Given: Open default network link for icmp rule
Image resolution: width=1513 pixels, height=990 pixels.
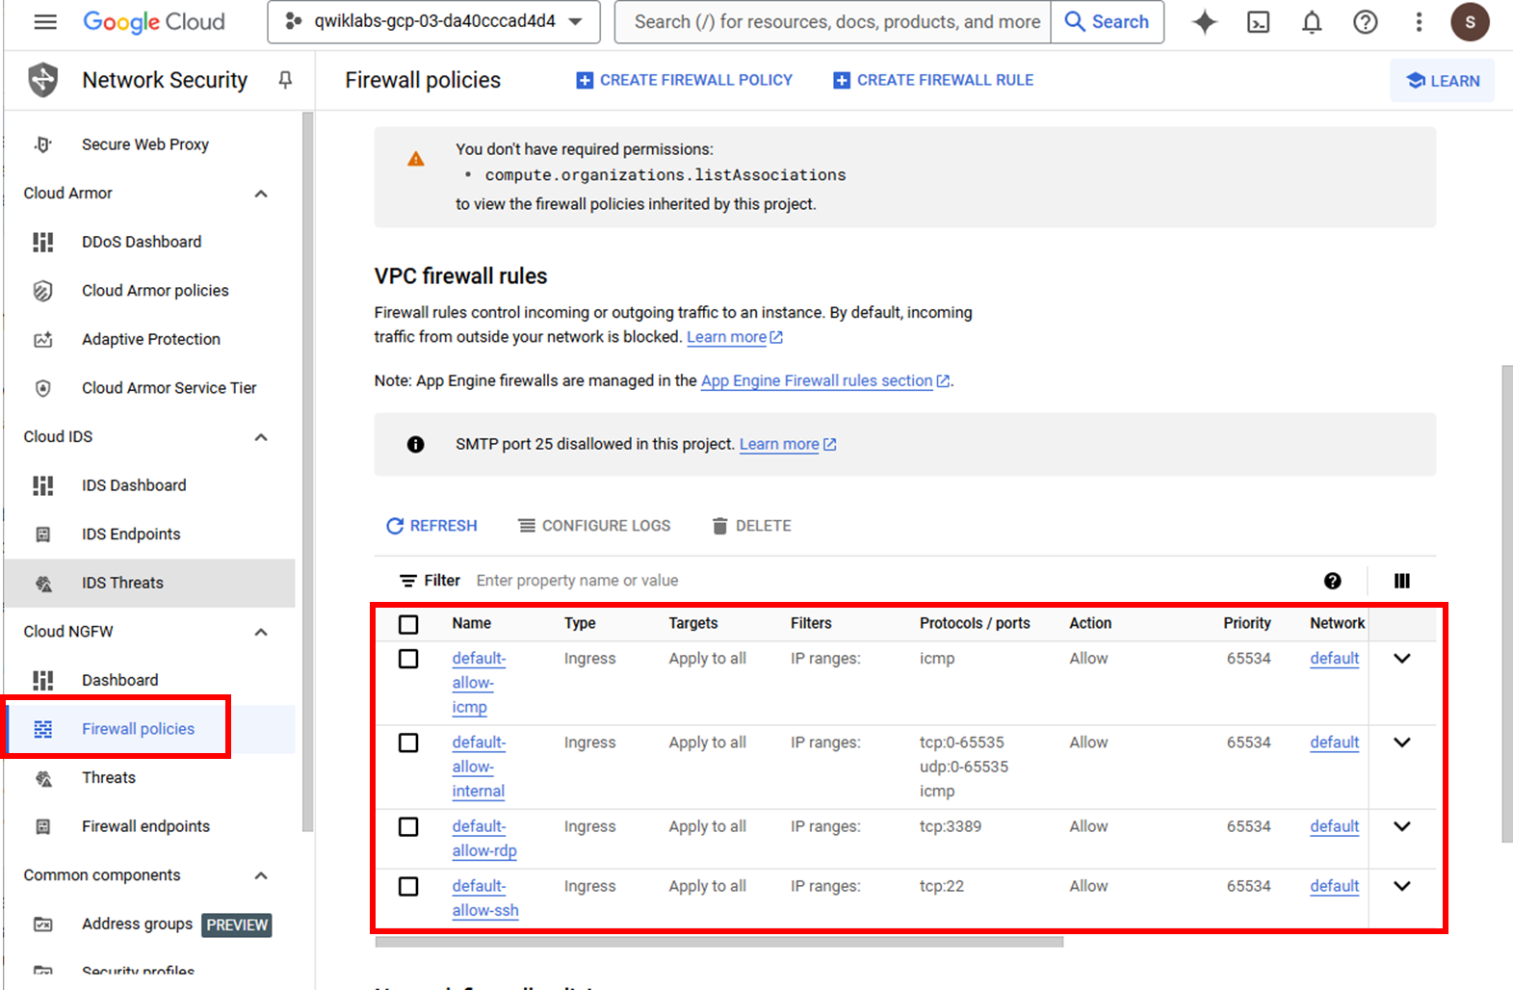Looking at the screenshot, I should (x=1334, y=659).
